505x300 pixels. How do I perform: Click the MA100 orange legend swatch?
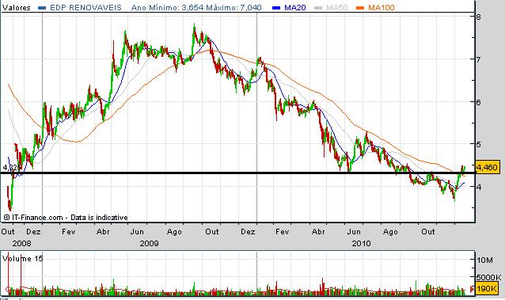(361, 8)
